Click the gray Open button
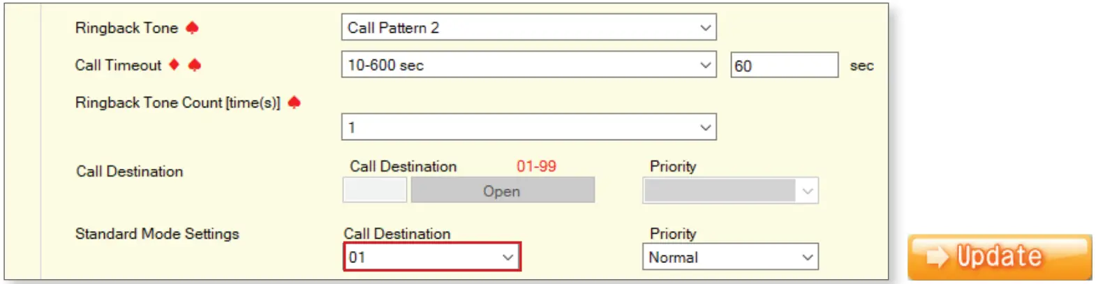Image resolution: width=1096 pixels, height=284 pixels. pyautogui.click(x=502, y=190)
